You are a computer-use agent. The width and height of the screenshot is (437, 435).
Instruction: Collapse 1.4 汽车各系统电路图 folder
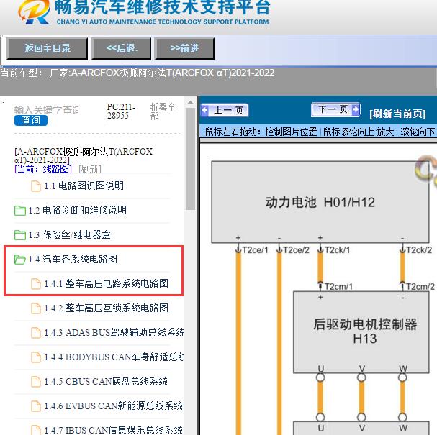73,259
